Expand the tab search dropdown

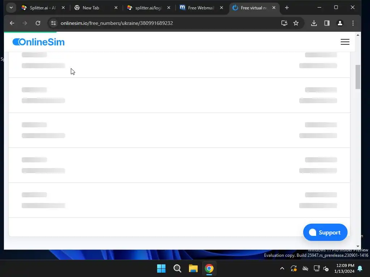coord(11,8)
